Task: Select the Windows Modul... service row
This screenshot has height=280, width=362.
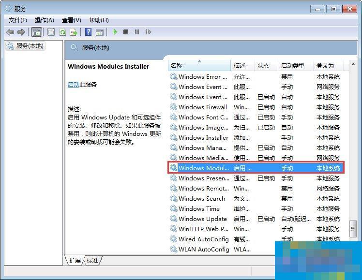Action: (x=256, y=168)
